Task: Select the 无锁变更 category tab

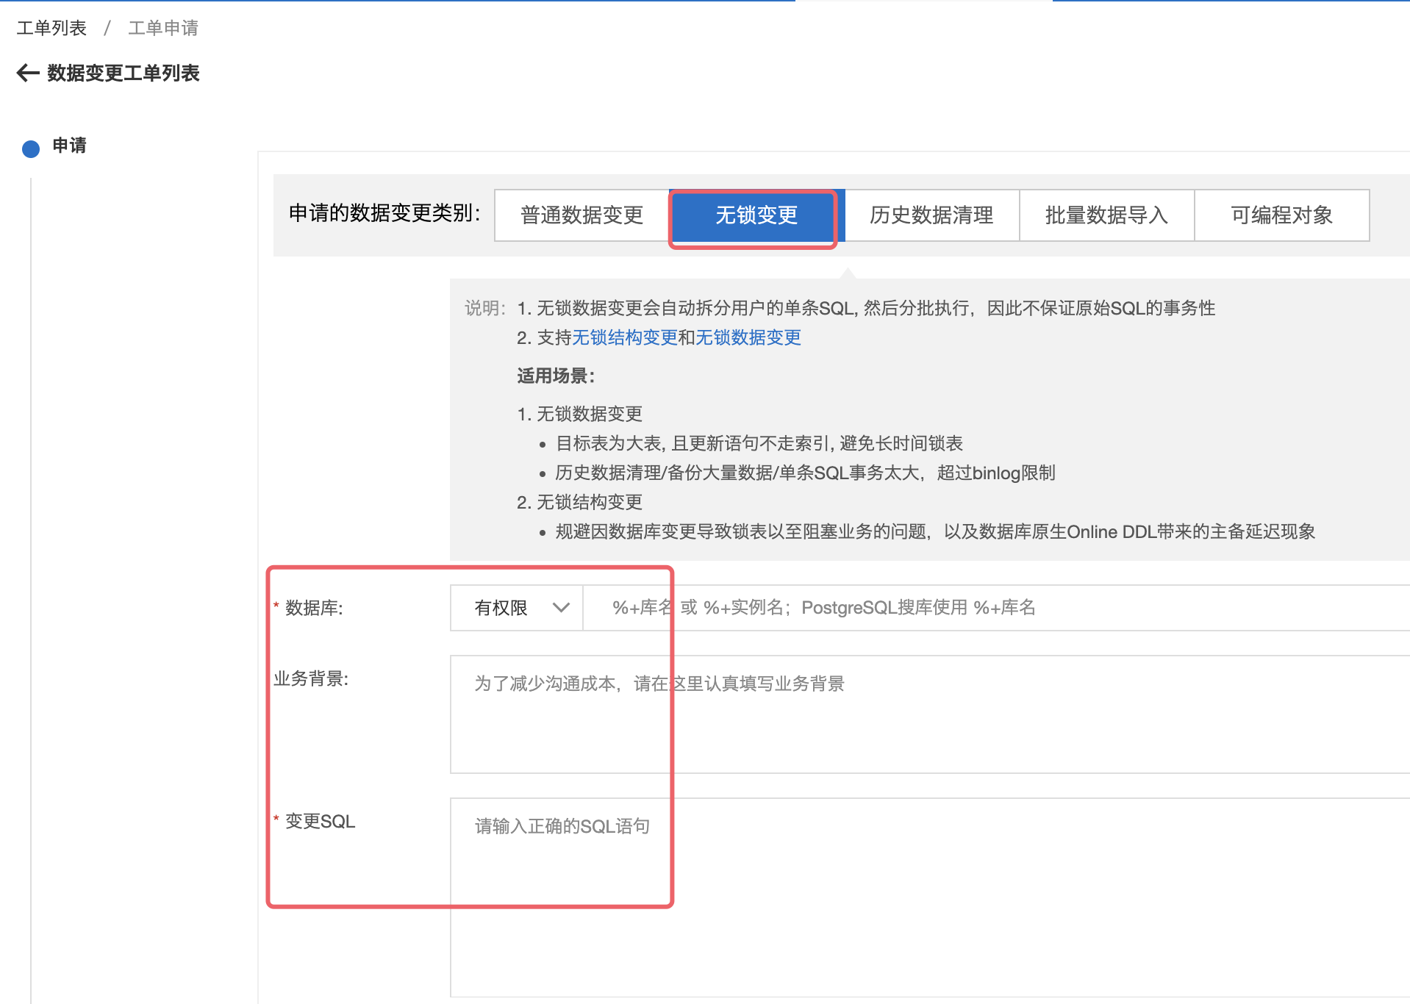Action: pyautogui.click(x=756, y=215)
